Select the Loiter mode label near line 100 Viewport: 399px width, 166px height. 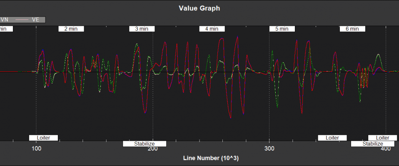[43, 138]
